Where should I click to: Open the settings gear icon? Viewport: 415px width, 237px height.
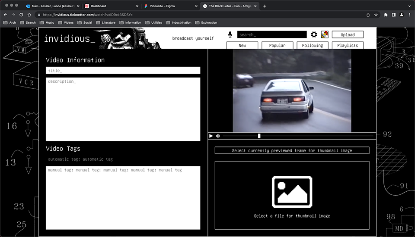(314, 34)
